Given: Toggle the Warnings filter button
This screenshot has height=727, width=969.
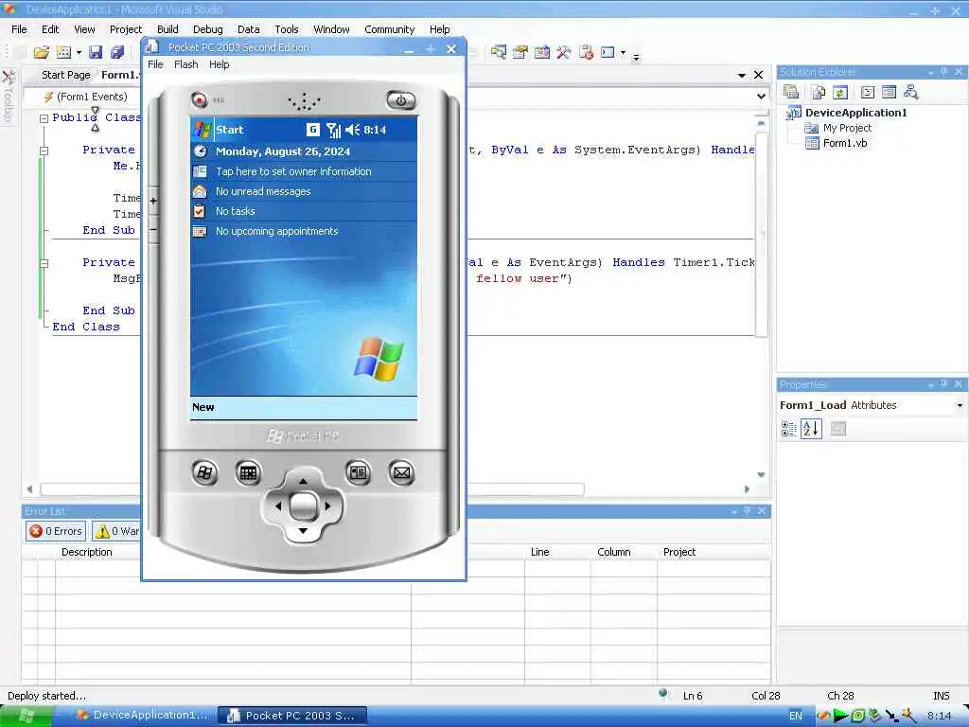Looking at the screenshot, I should (116, 531).
